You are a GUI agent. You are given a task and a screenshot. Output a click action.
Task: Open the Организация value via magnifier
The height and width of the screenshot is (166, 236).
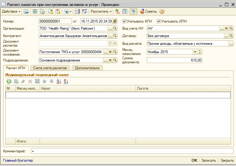coord(115,28)
